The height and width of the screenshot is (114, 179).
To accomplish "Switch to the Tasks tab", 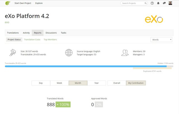I will 63,33.
